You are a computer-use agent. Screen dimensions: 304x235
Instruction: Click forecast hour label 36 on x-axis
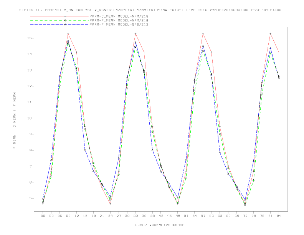click(x=144, y=216)
